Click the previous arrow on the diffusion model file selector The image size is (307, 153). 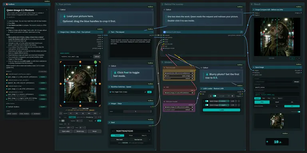165,107
